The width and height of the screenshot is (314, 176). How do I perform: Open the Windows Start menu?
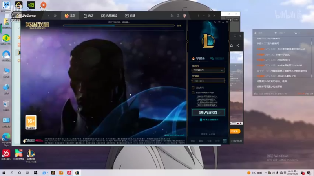click(4, 173)
